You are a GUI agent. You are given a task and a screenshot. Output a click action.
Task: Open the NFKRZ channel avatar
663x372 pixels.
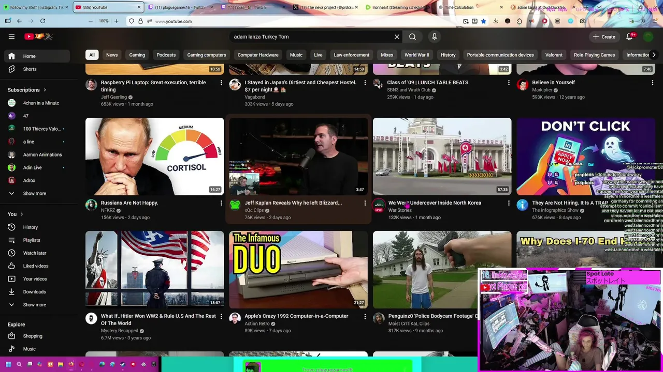(x=91, y=206)
